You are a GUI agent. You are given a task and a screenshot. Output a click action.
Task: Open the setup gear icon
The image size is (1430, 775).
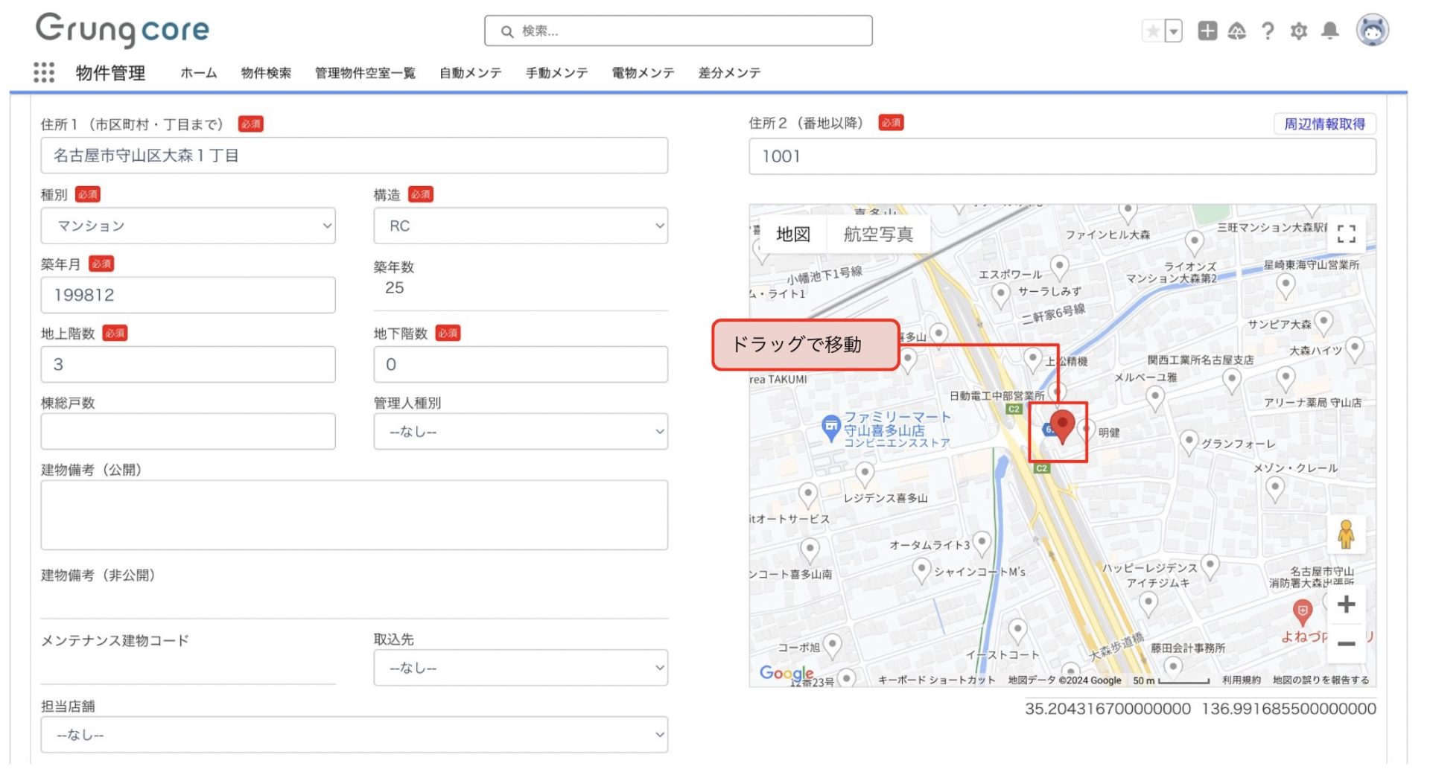pyautogui.click(x=1298, y=31)
